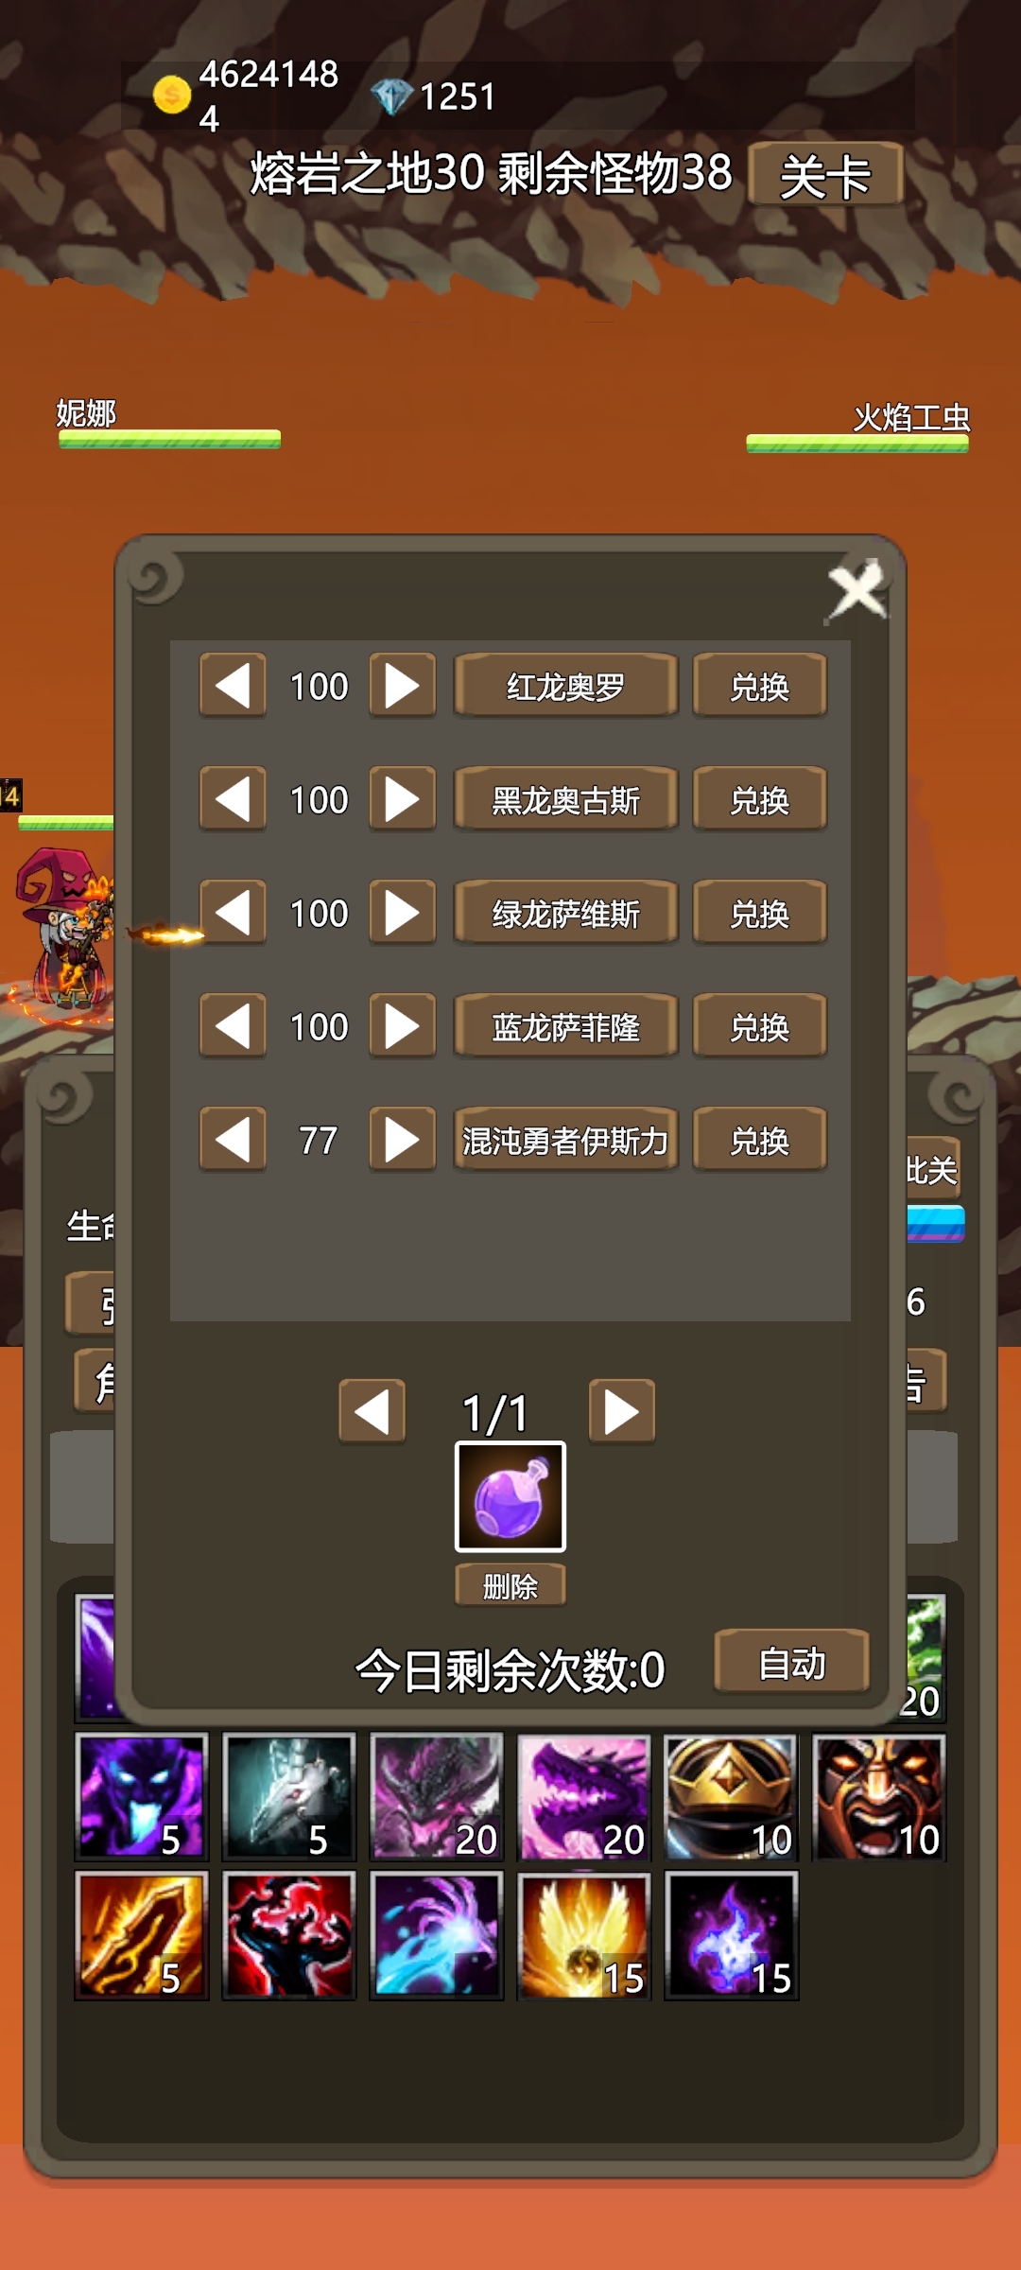Select the golden wings skill icon
Screen dimensions: 1021x2270
583,1935
